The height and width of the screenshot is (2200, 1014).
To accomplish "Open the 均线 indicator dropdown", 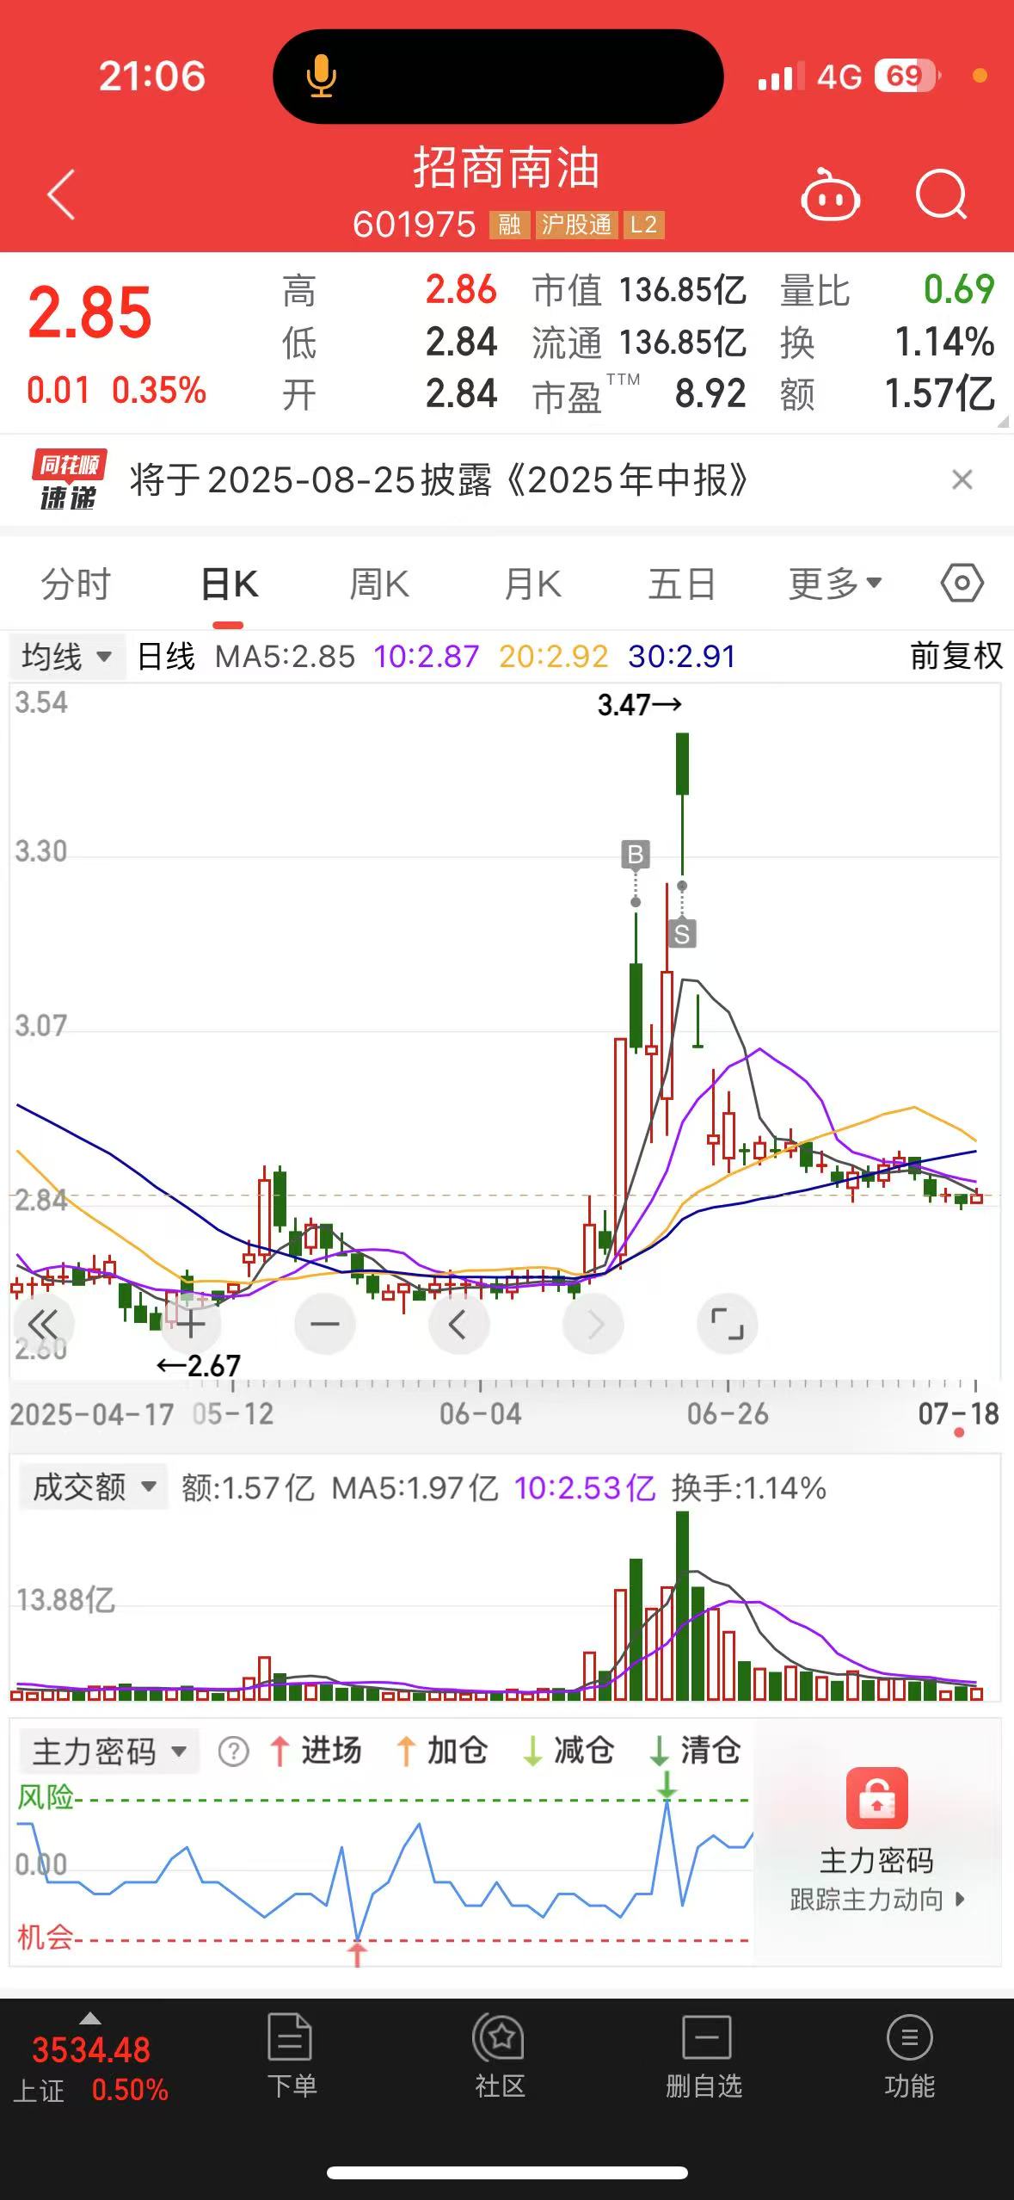I will (x=67, y=657).
